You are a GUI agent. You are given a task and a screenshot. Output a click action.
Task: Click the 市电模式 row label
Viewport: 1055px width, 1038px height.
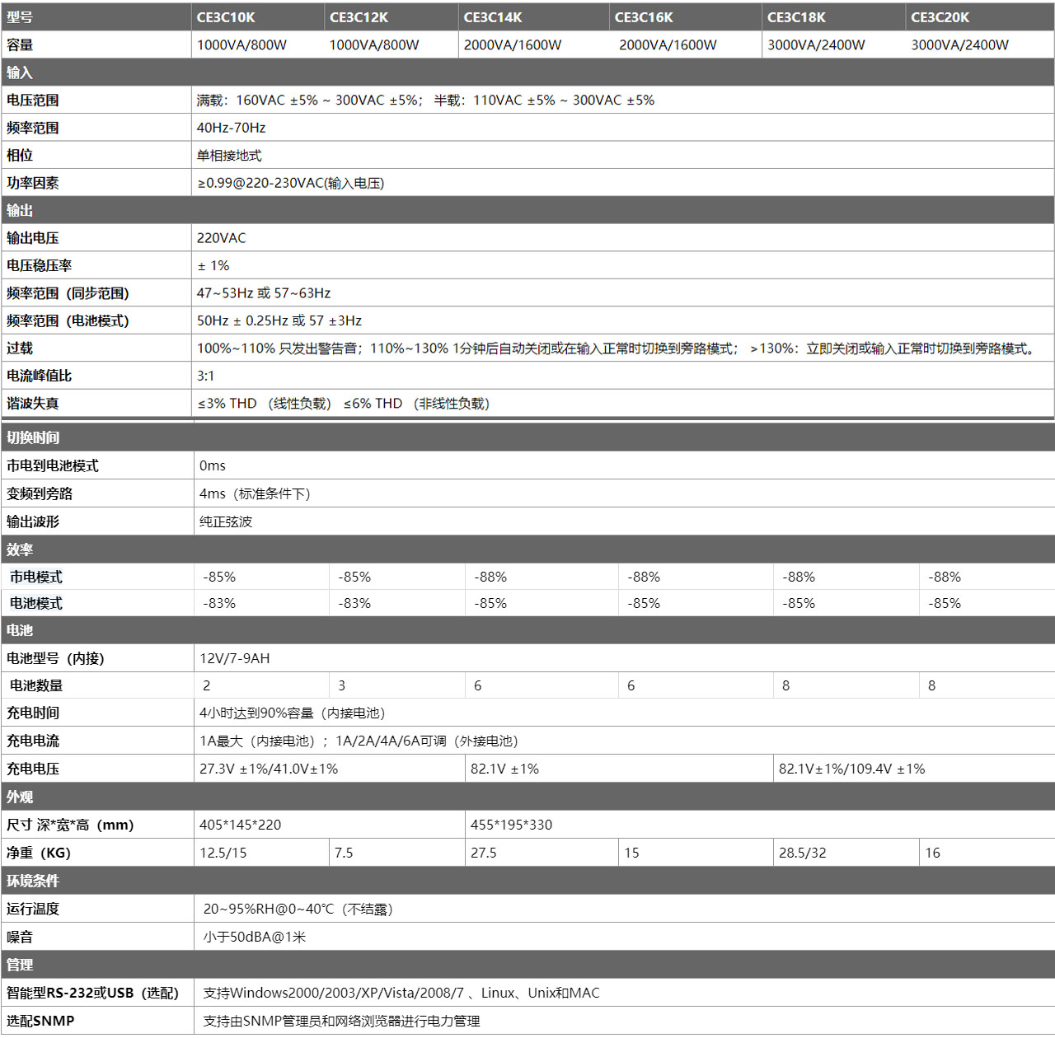36,577
